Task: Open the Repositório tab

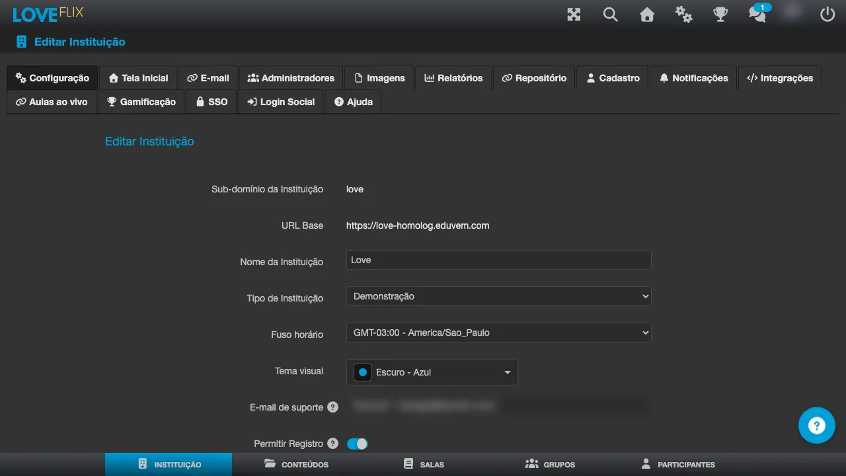Action: (534, 78)
